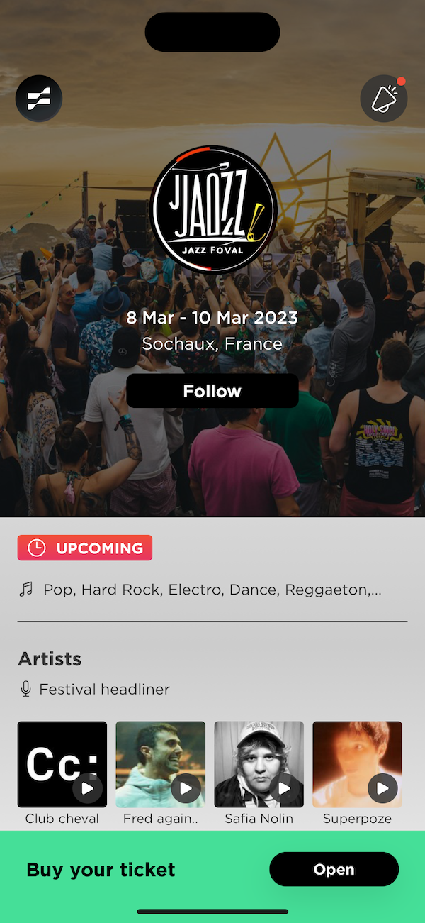Viewport: 425px width, 923px height.
Task: Follow the Jazz Foval festival
Action: coord(212,391)
